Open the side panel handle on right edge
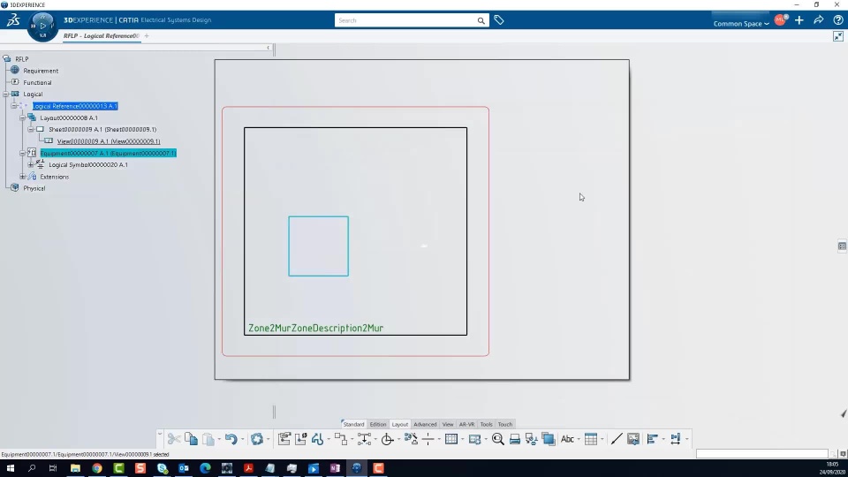The width and height of the screenshot is (848, 477). [x=842, y=246]
